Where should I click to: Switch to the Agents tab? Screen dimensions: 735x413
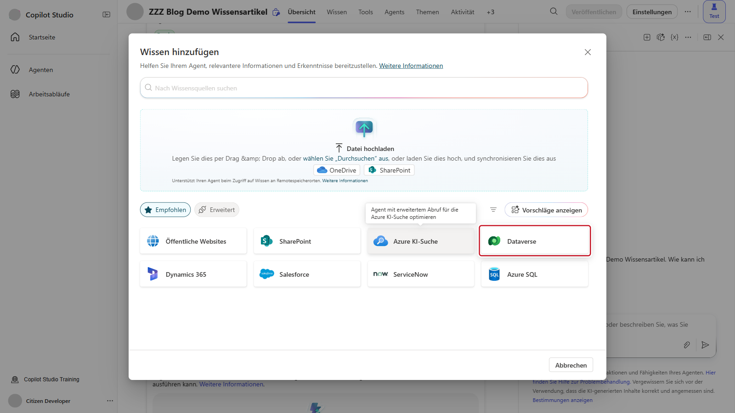tap(395, 12)
